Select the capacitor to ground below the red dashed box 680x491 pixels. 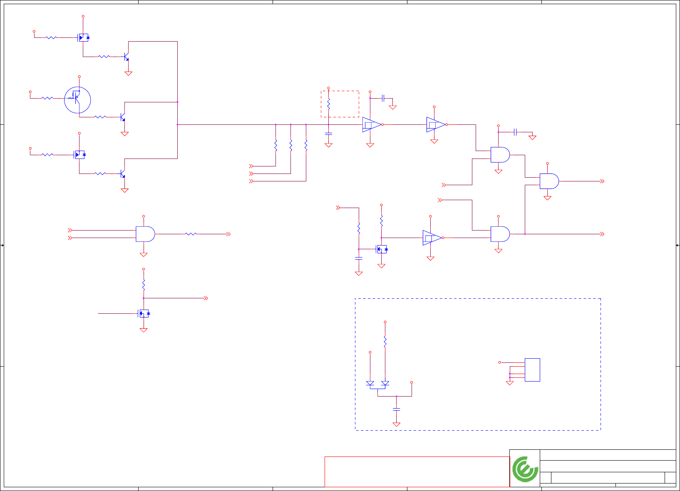tap(328, 134)
